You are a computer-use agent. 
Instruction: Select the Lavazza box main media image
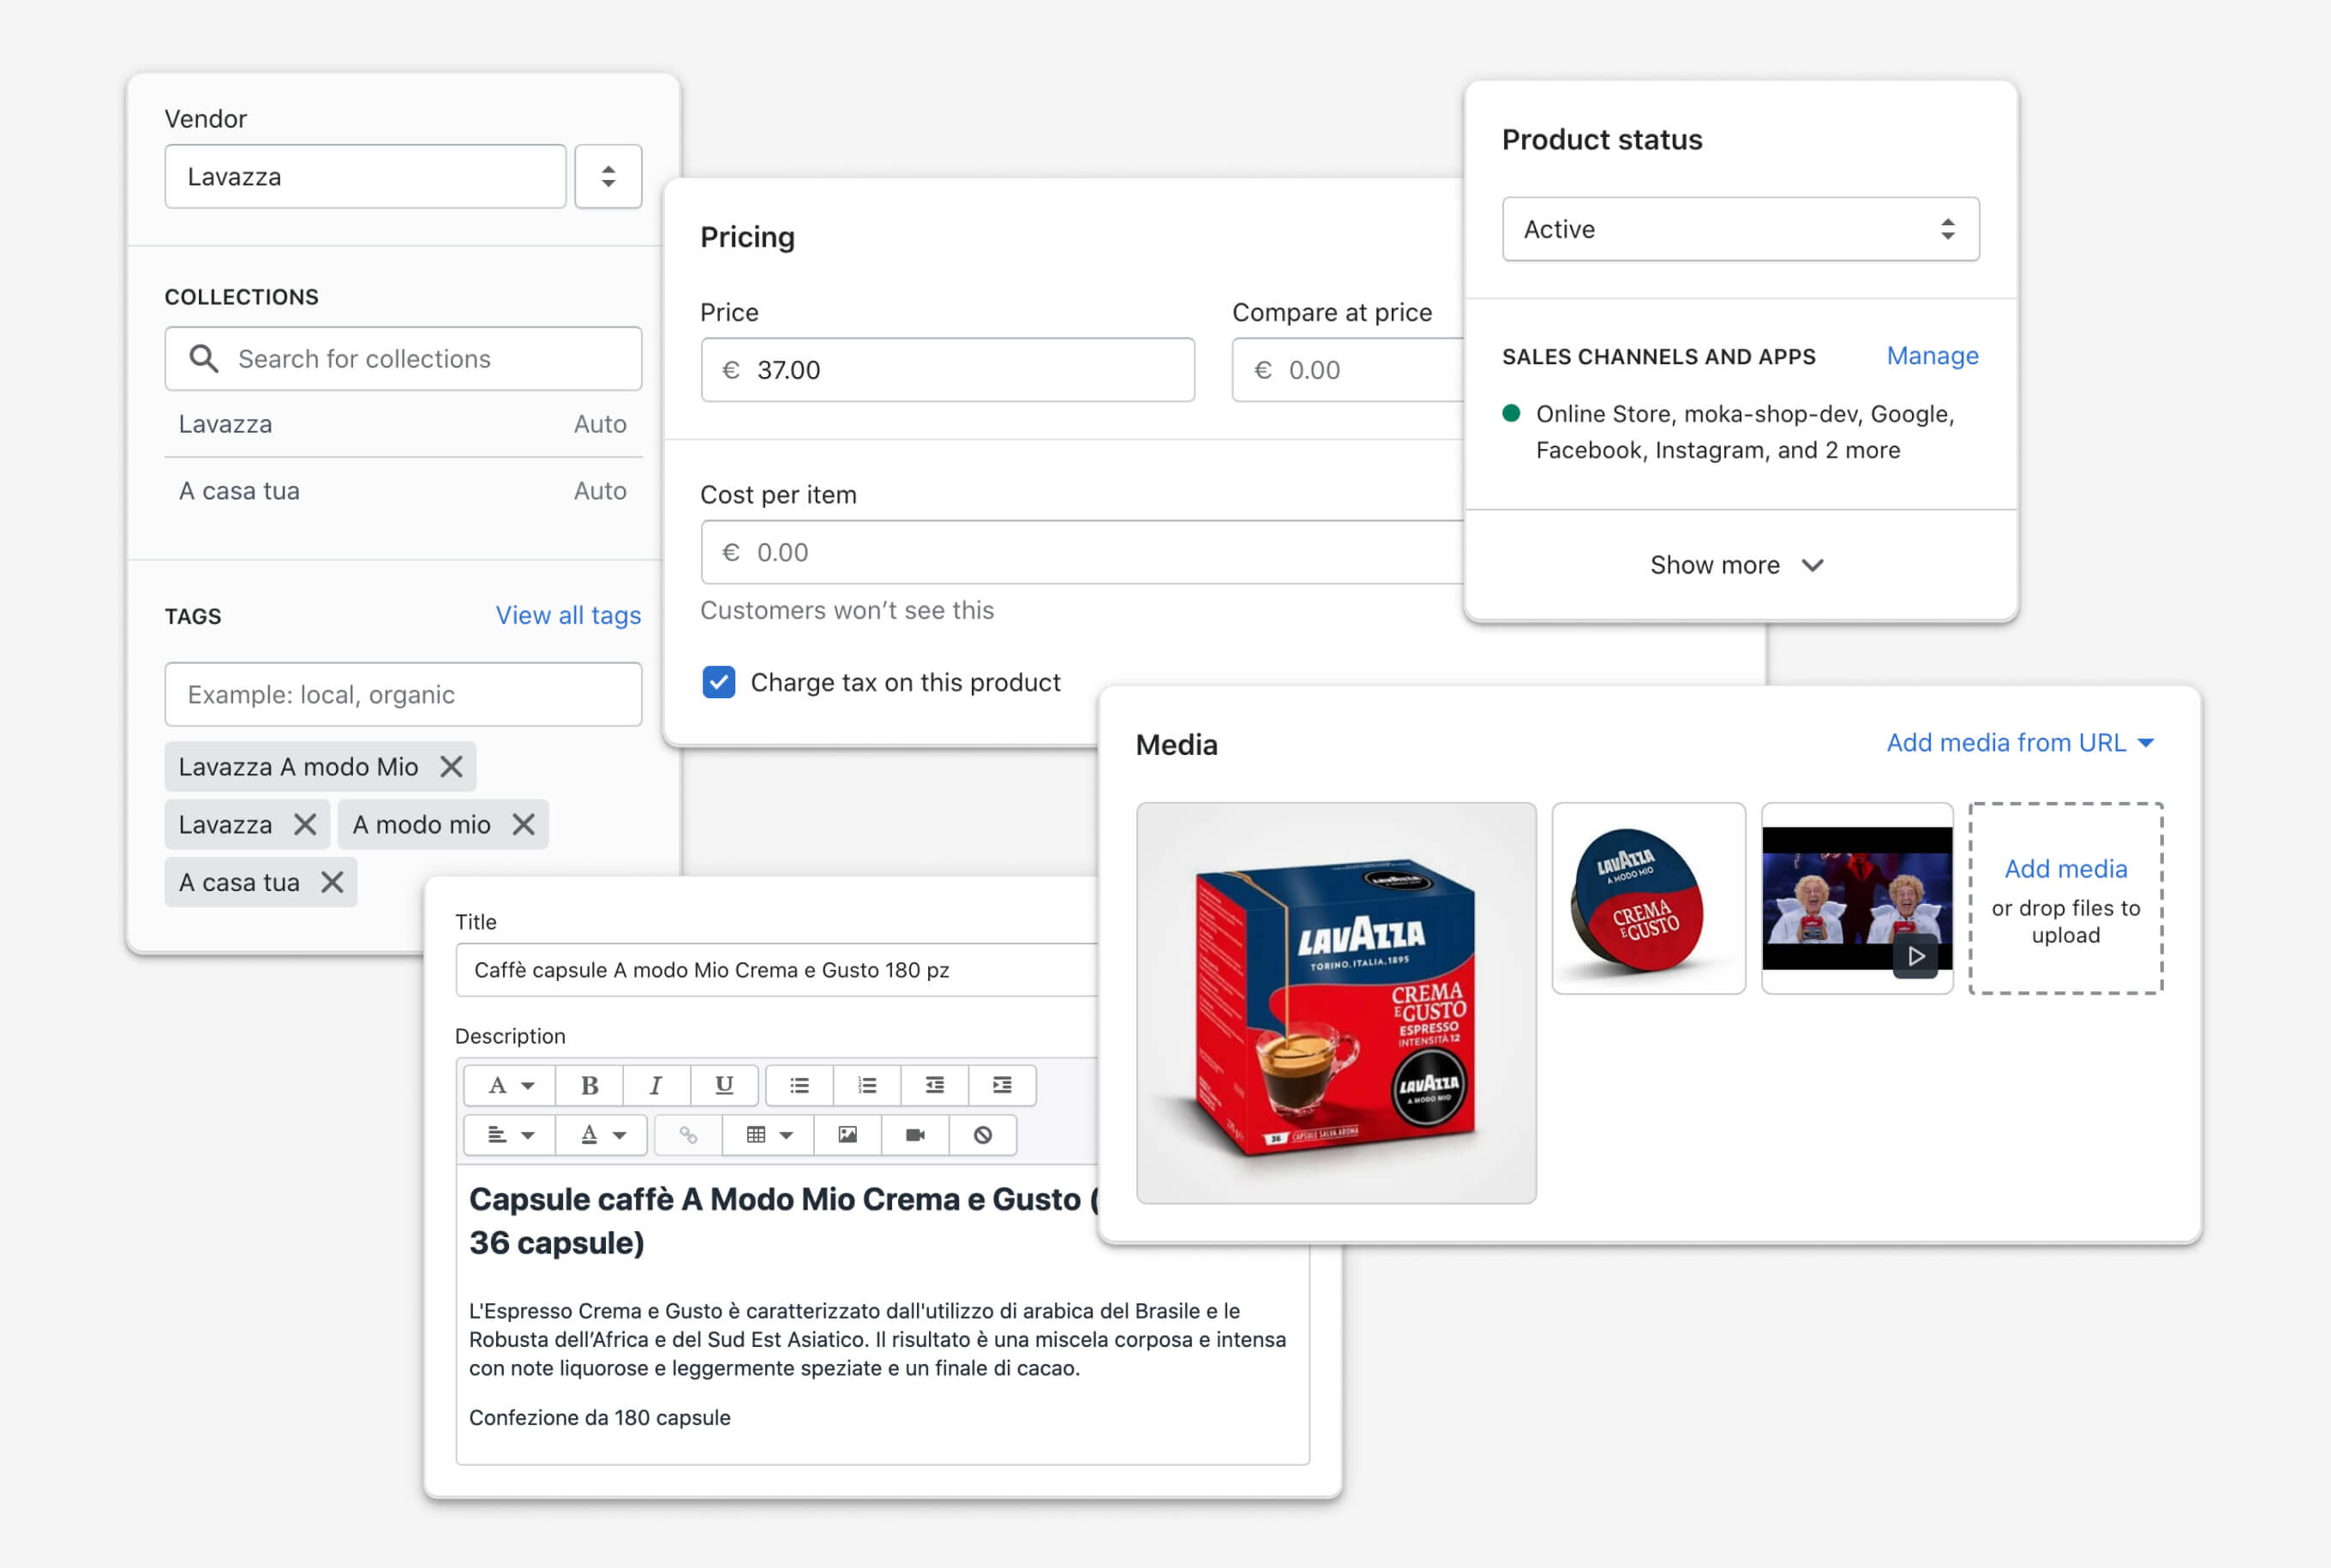[1336, 1003]
